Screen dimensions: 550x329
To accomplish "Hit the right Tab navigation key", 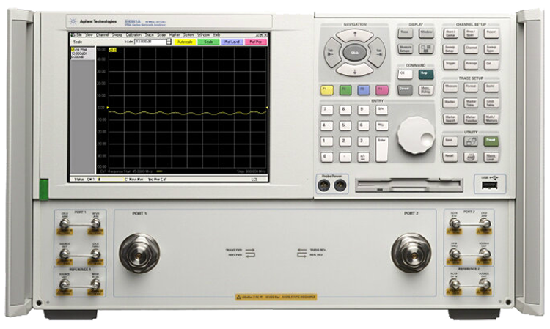I will 378,53.
